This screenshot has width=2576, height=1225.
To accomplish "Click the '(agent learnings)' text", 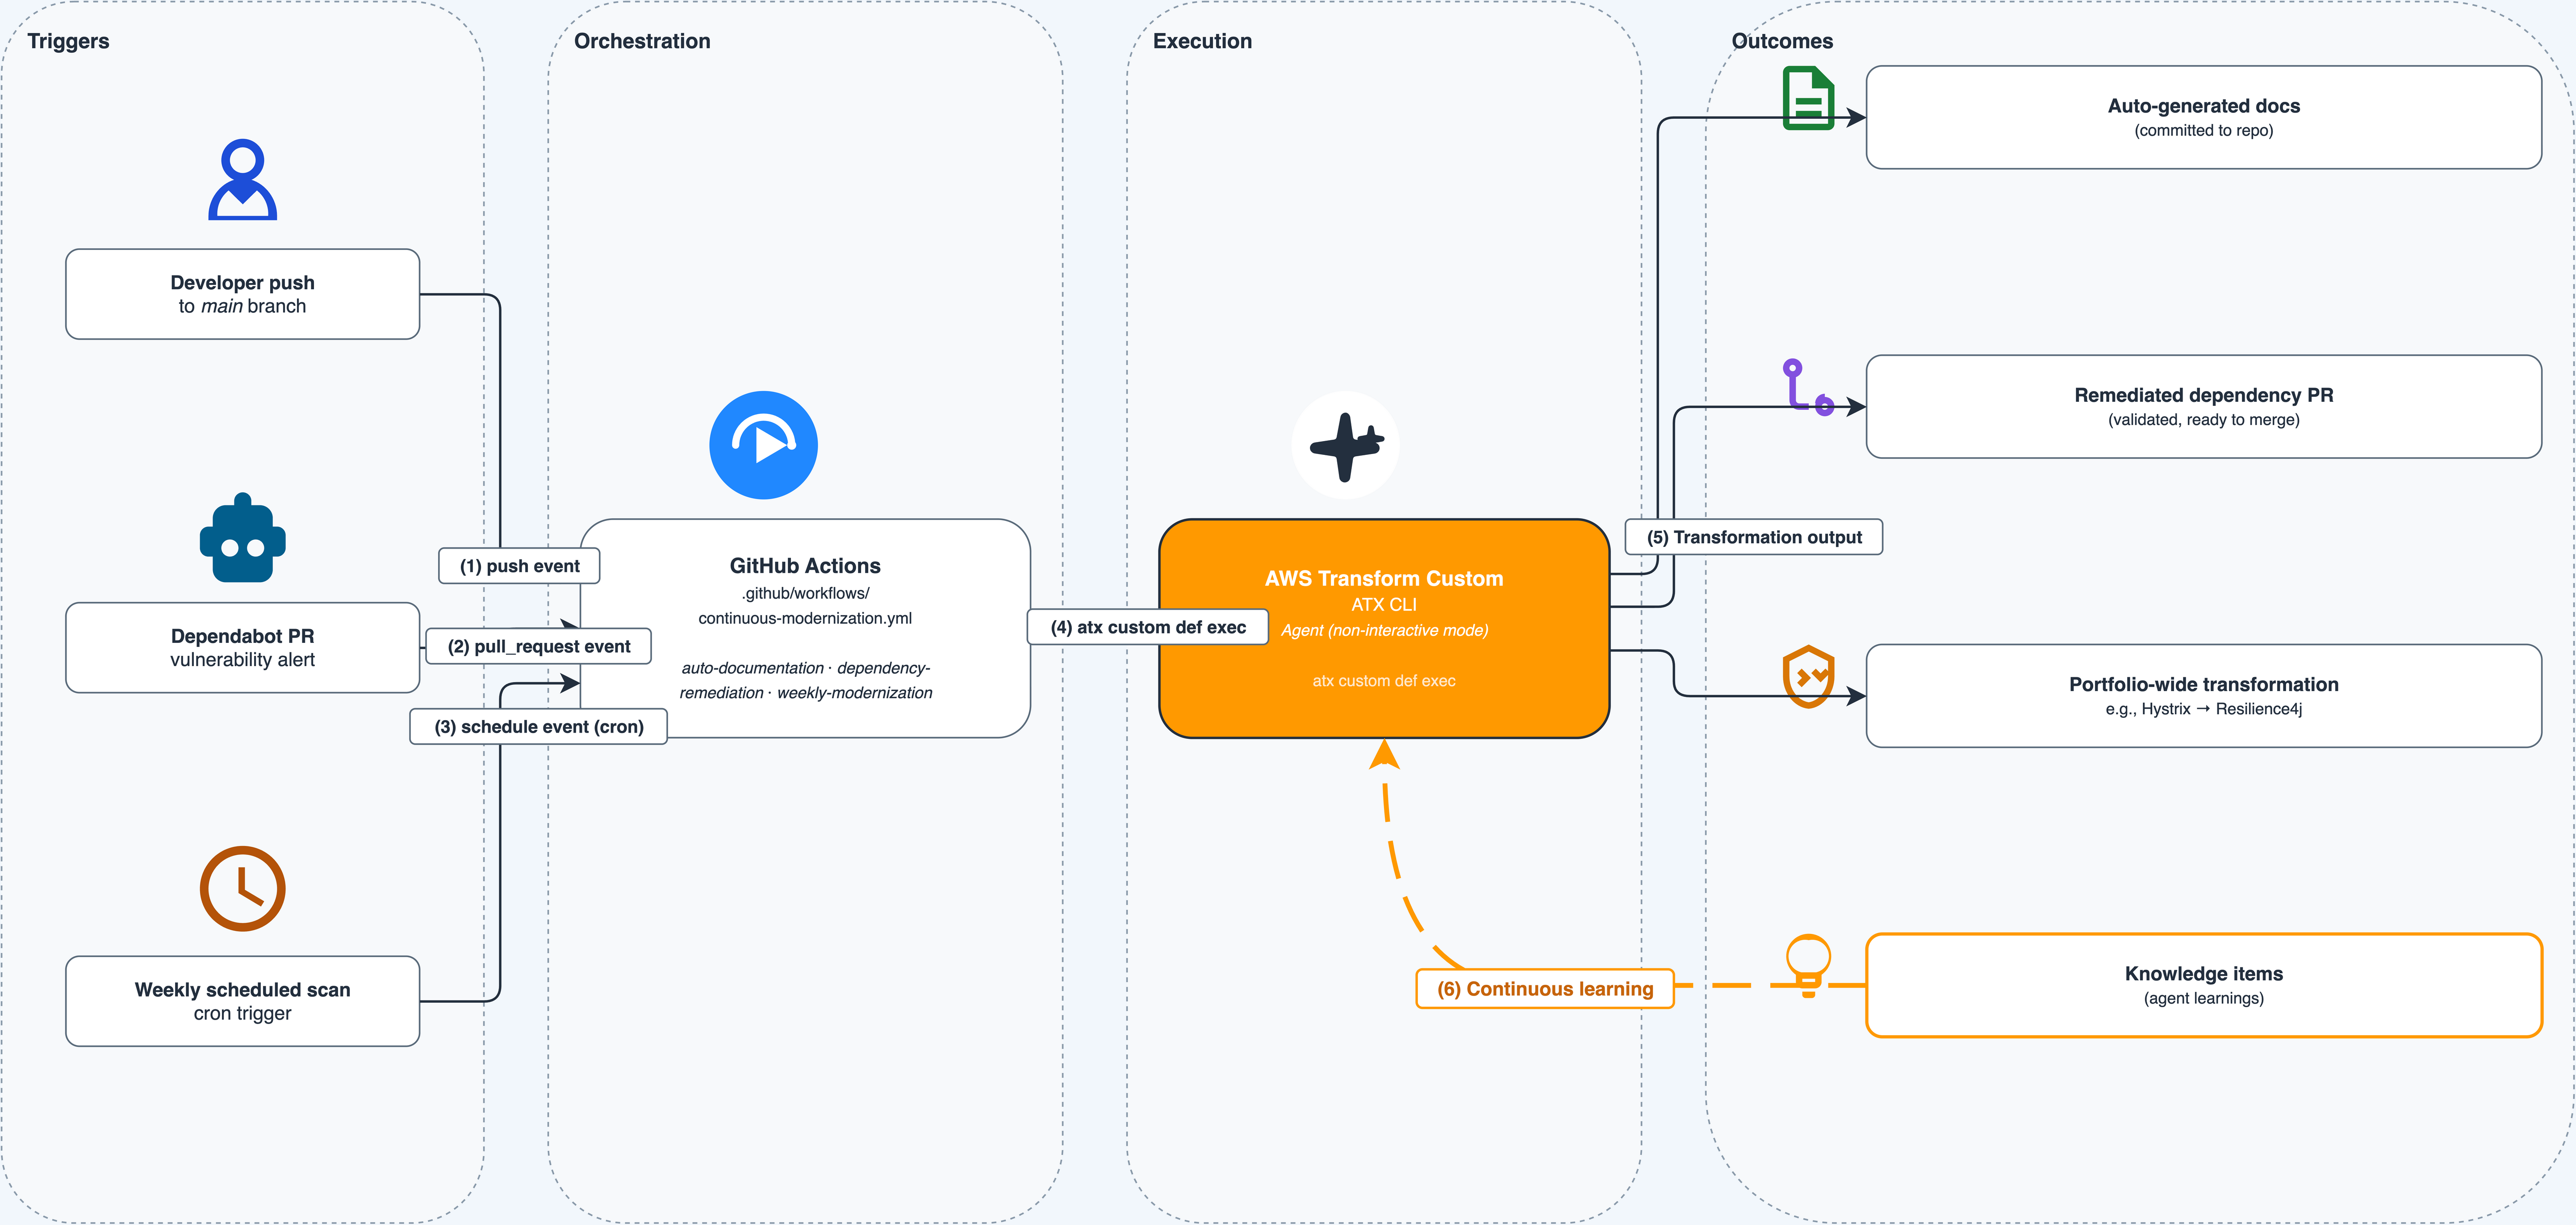I will coord(2203,998).
